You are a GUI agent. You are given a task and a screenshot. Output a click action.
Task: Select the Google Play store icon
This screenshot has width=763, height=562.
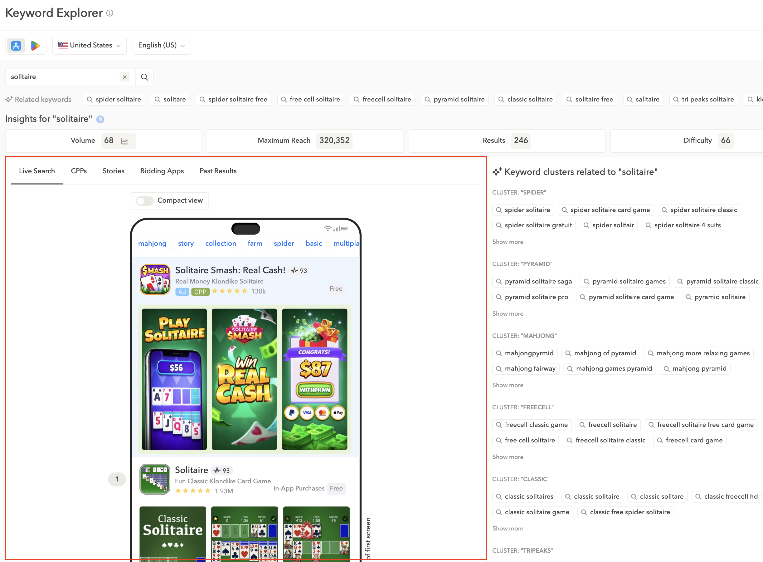click(35, 45)
